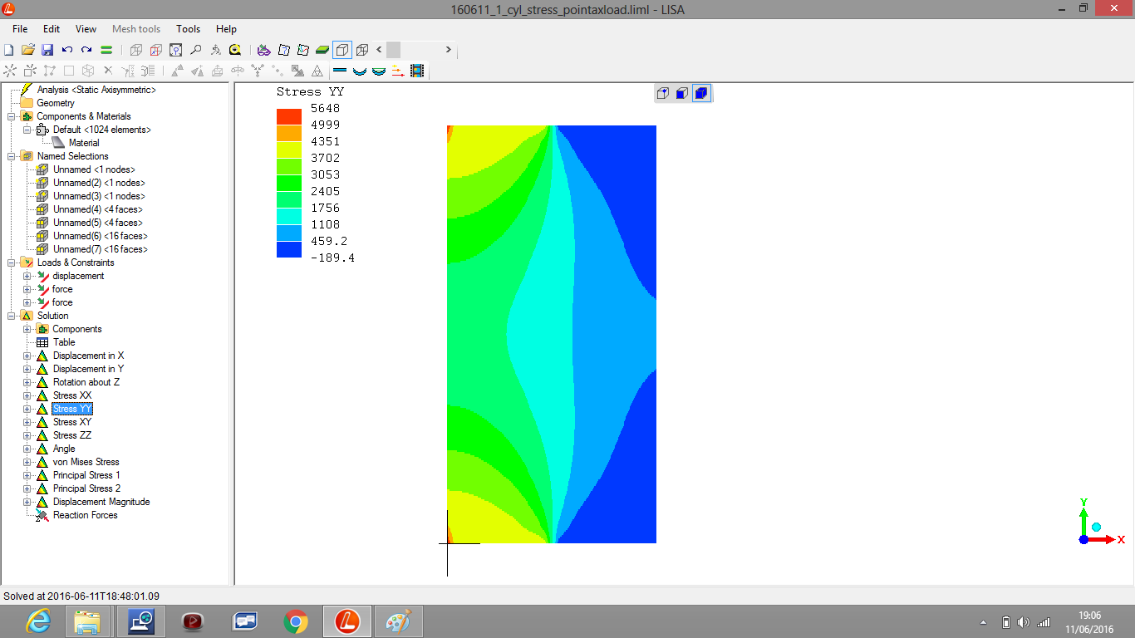Screen dimensions: 1135x638
Task: Click the fit-to-window view icon
Action: (175, 50)
